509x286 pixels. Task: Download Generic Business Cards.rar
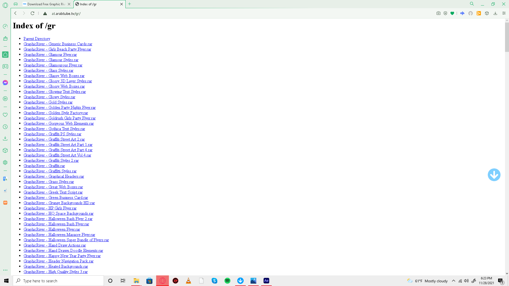click(58, 44)
